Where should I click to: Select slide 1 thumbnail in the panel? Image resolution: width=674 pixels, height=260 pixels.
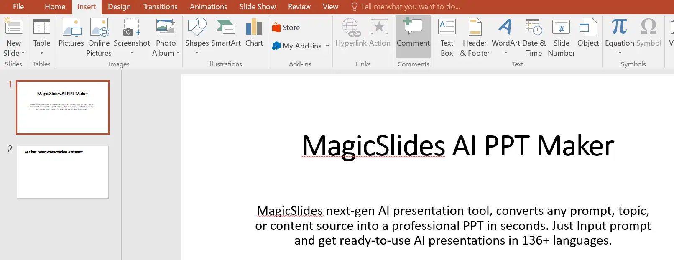tap(63, 107)
